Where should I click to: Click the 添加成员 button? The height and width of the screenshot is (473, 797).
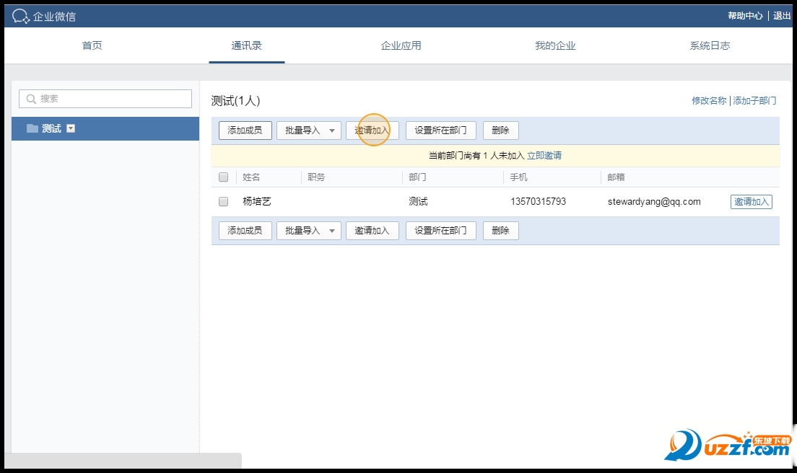tap(244, 131)
